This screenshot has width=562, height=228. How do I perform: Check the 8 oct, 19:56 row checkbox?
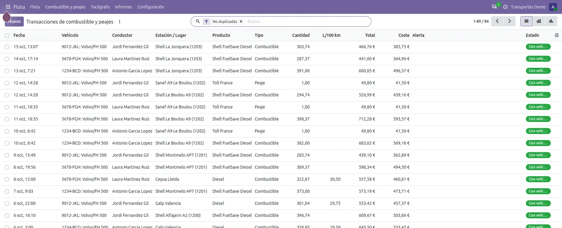[7, 167]
